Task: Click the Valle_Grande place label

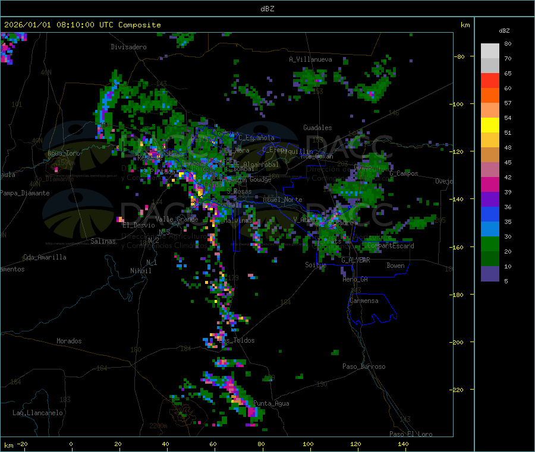Action: point(177,219)
